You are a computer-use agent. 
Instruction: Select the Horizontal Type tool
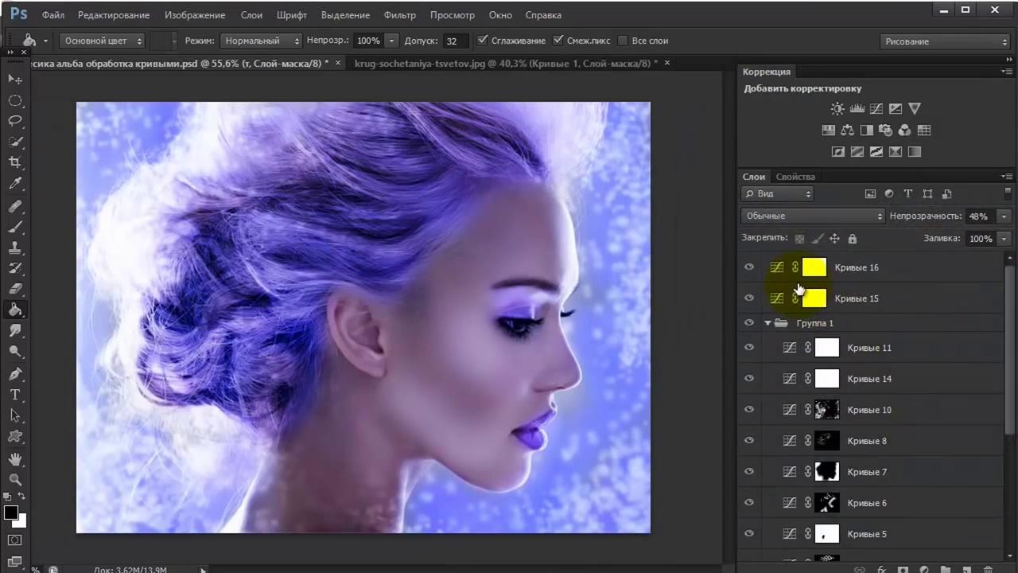pyautogui.click(x=15, y=395)
